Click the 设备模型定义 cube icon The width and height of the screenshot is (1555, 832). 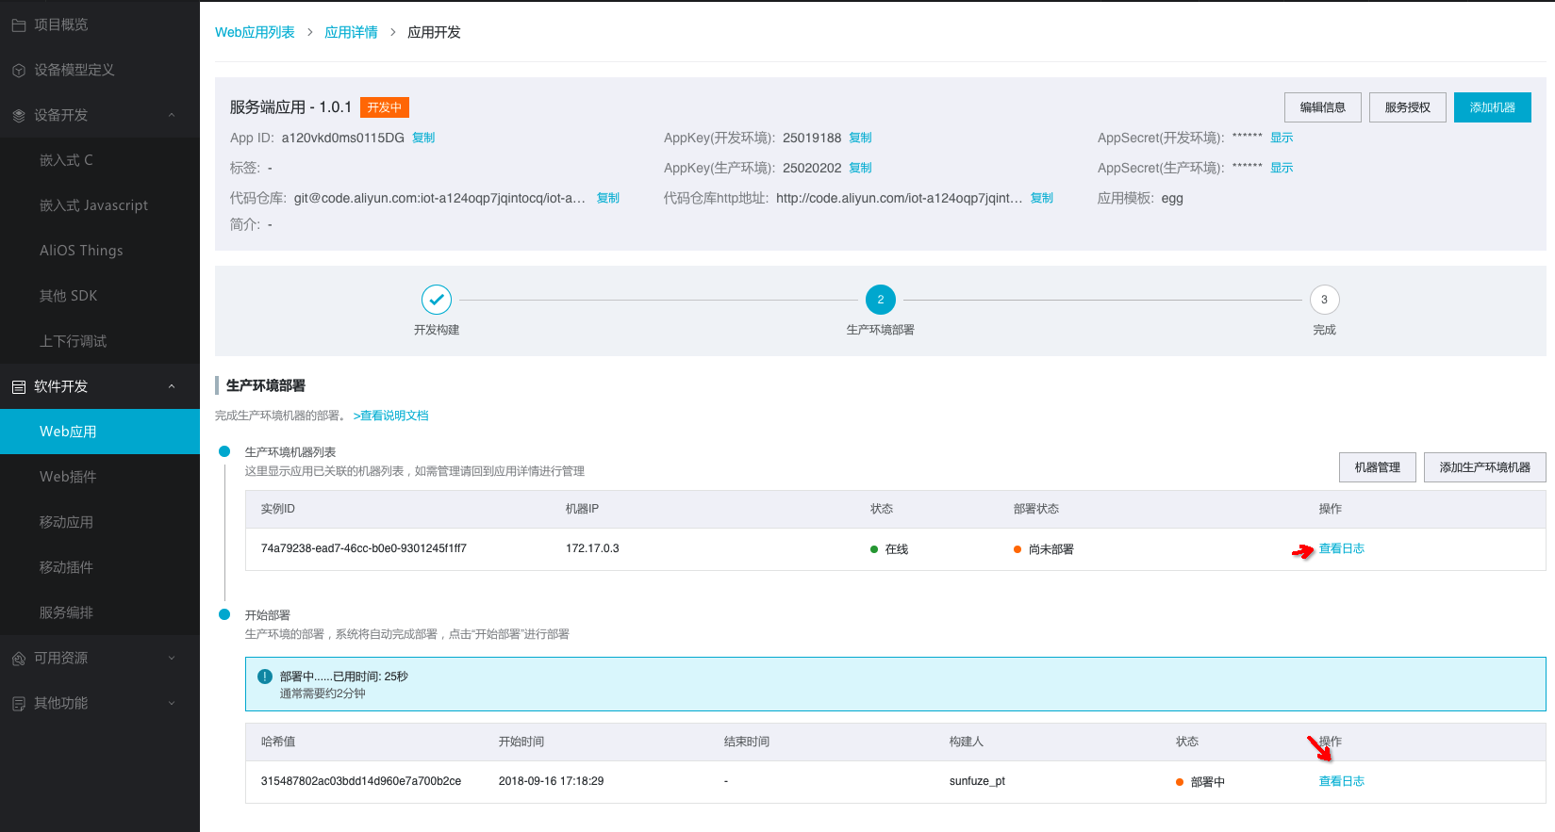click(x=19, y=71)
